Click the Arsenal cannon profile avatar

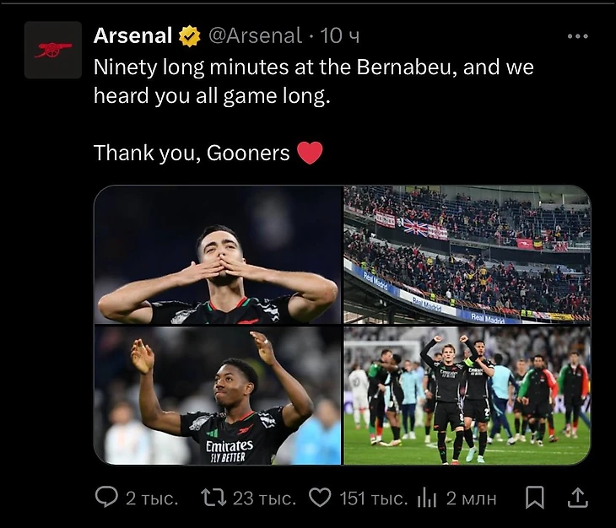tap(52, 51)
